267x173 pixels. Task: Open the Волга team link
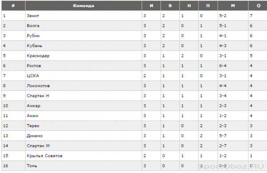click(33, 26)
